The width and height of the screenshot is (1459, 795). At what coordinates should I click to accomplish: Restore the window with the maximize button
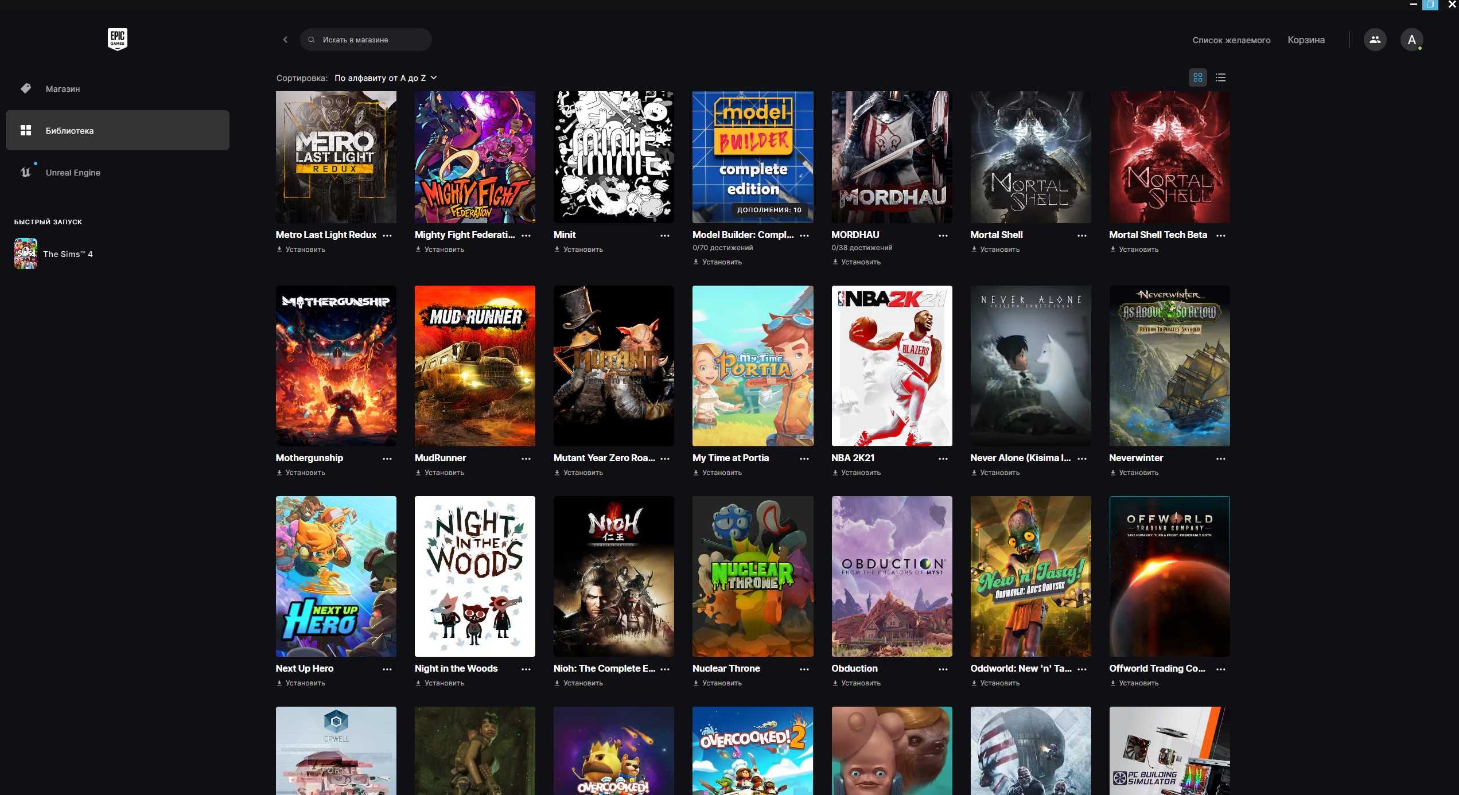[x=1430, y=5]
